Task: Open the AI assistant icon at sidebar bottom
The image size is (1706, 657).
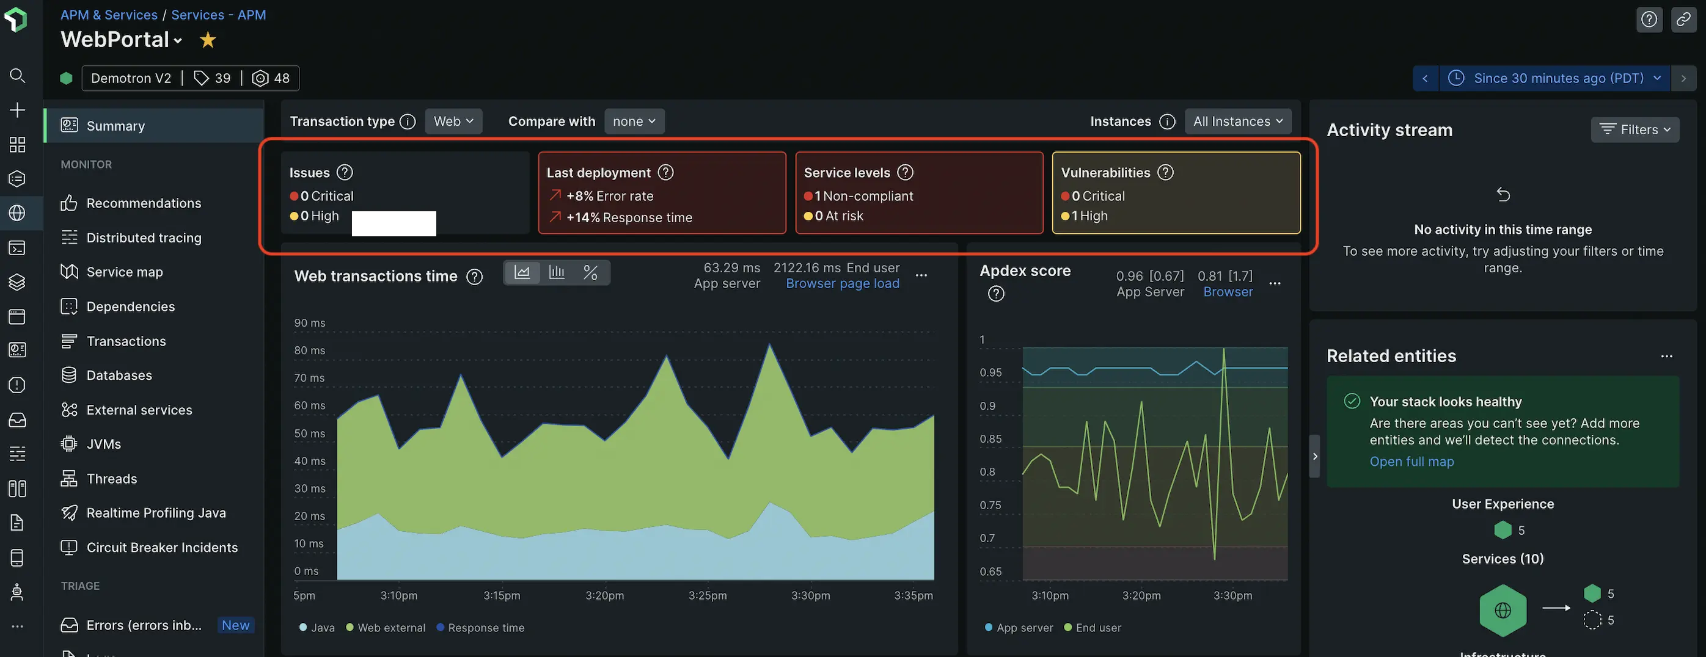Action: (17, 592)
